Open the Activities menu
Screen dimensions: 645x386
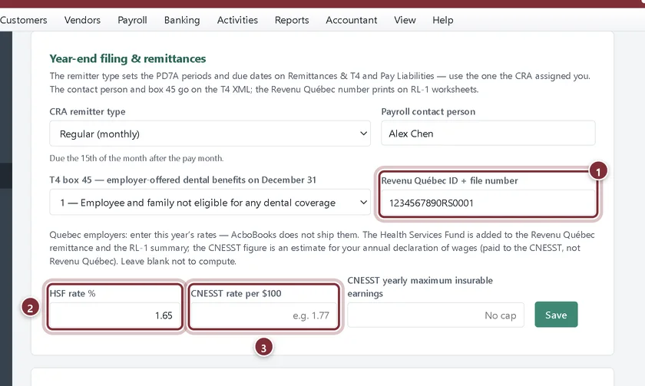click(237, 20)
